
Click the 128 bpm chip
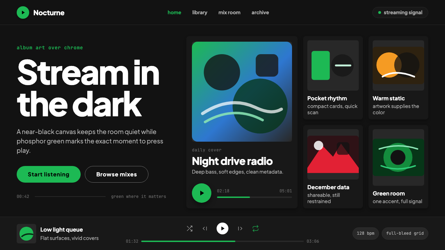pos(366,233)
